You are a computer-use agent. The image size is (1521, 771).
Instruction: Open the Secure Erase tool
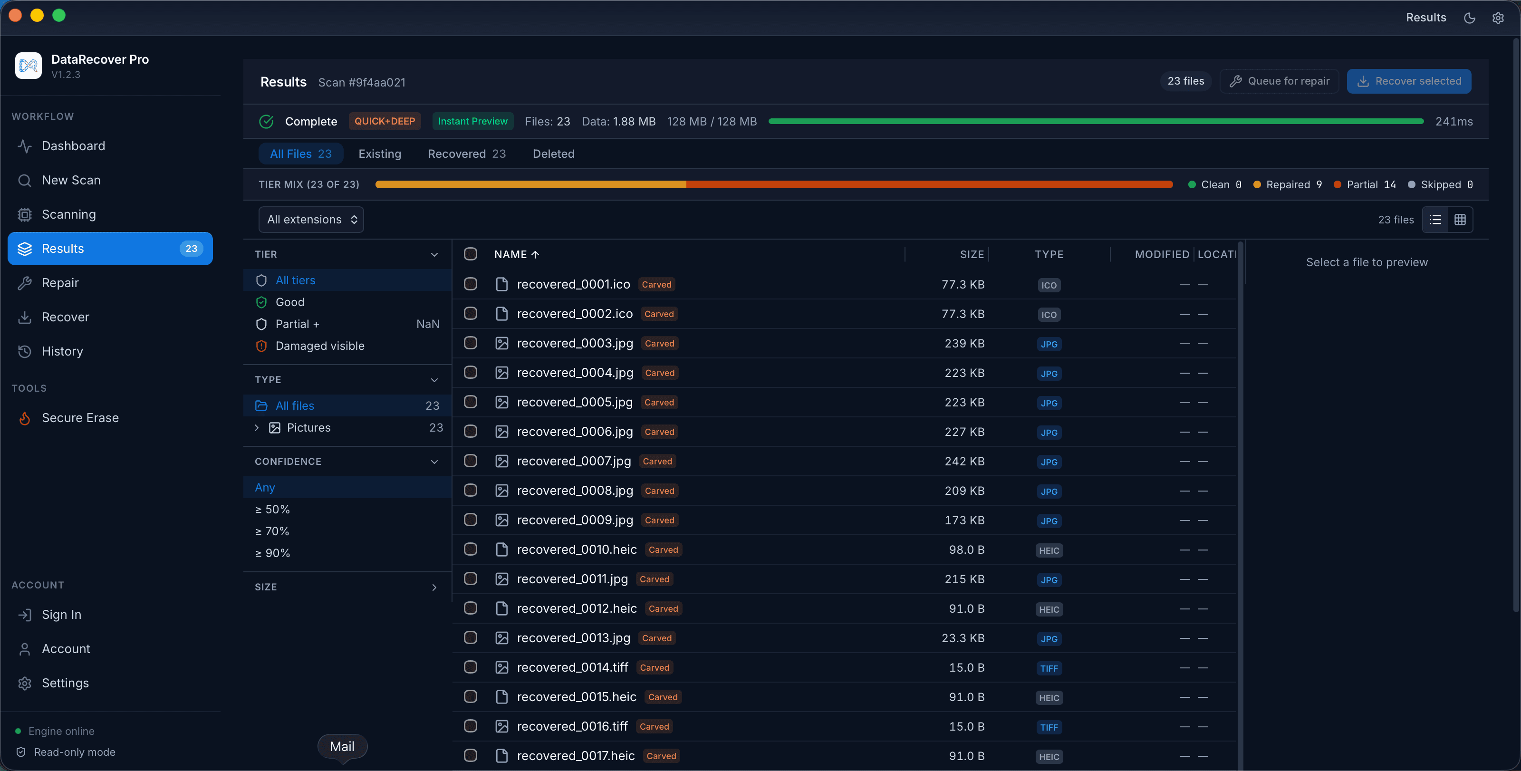coord(110,418)
